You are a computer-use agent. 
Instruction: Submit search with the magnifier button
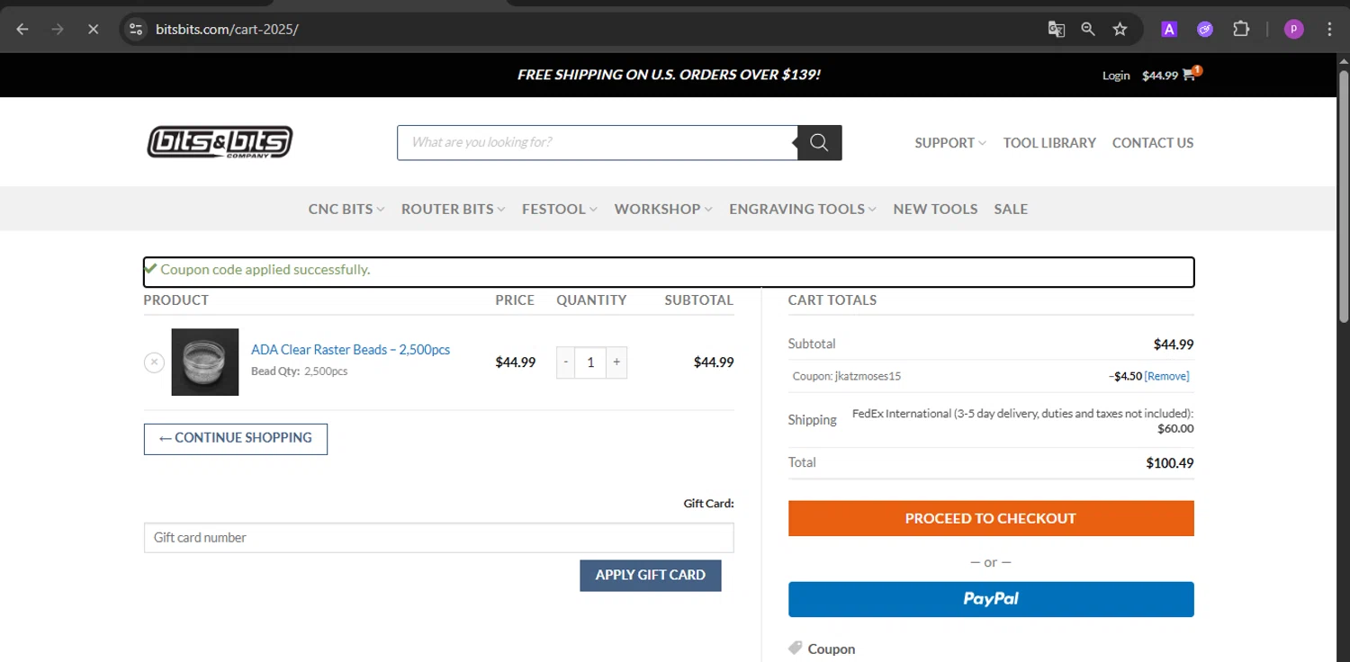point(819,142)
